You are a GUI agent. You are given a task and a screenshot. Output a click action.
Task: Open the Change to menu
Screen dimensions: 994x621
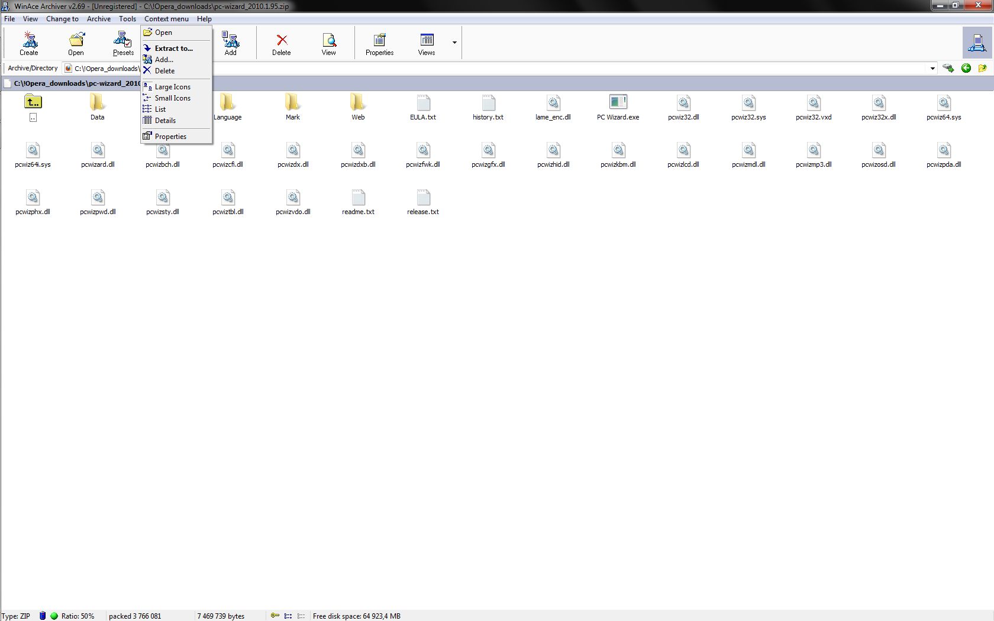point(62,19)
